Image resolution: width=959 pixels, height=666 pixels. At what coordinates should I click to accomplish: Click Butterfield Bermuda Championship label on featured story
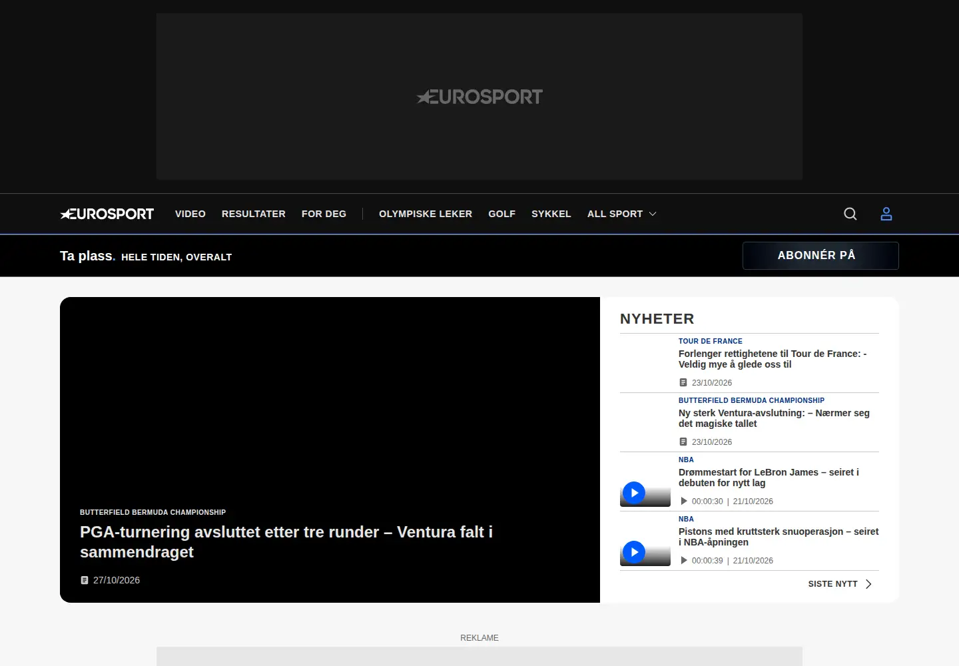[153, 512]
